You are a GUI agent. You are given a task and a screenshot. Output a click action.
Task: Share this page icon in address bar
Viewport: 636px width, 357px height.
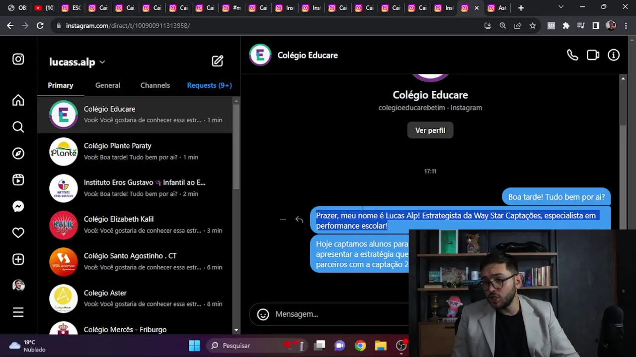point(518,26)
